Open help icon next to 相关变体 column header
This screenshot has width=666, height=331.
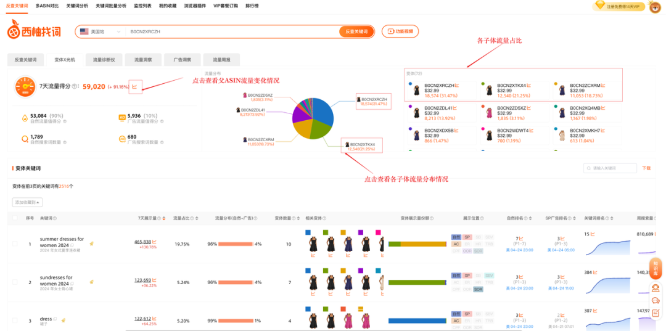coord(324,218)
